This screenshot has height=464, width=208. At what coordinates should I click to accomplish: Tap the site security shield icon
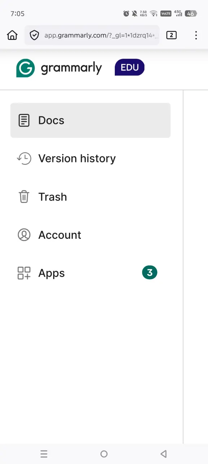pyautogui.click(x=34, y=35)
